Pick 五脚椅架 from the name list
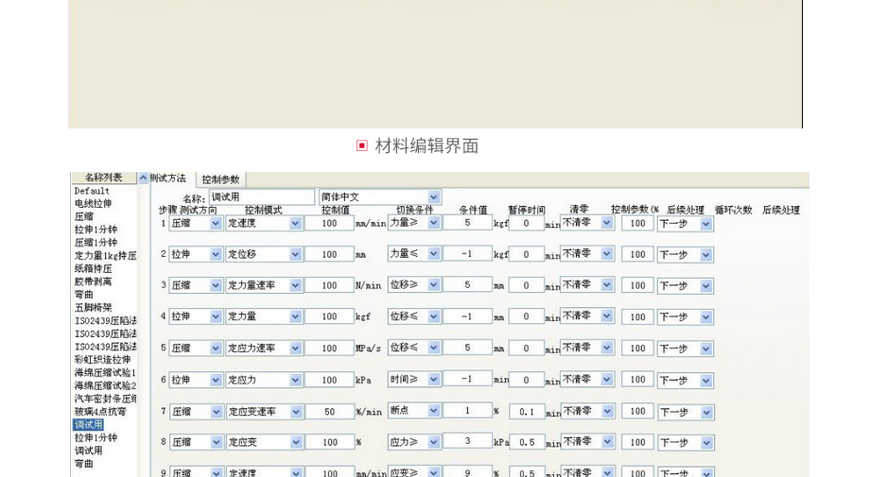This screenshot has height=477, width=870. coord(94,308)
